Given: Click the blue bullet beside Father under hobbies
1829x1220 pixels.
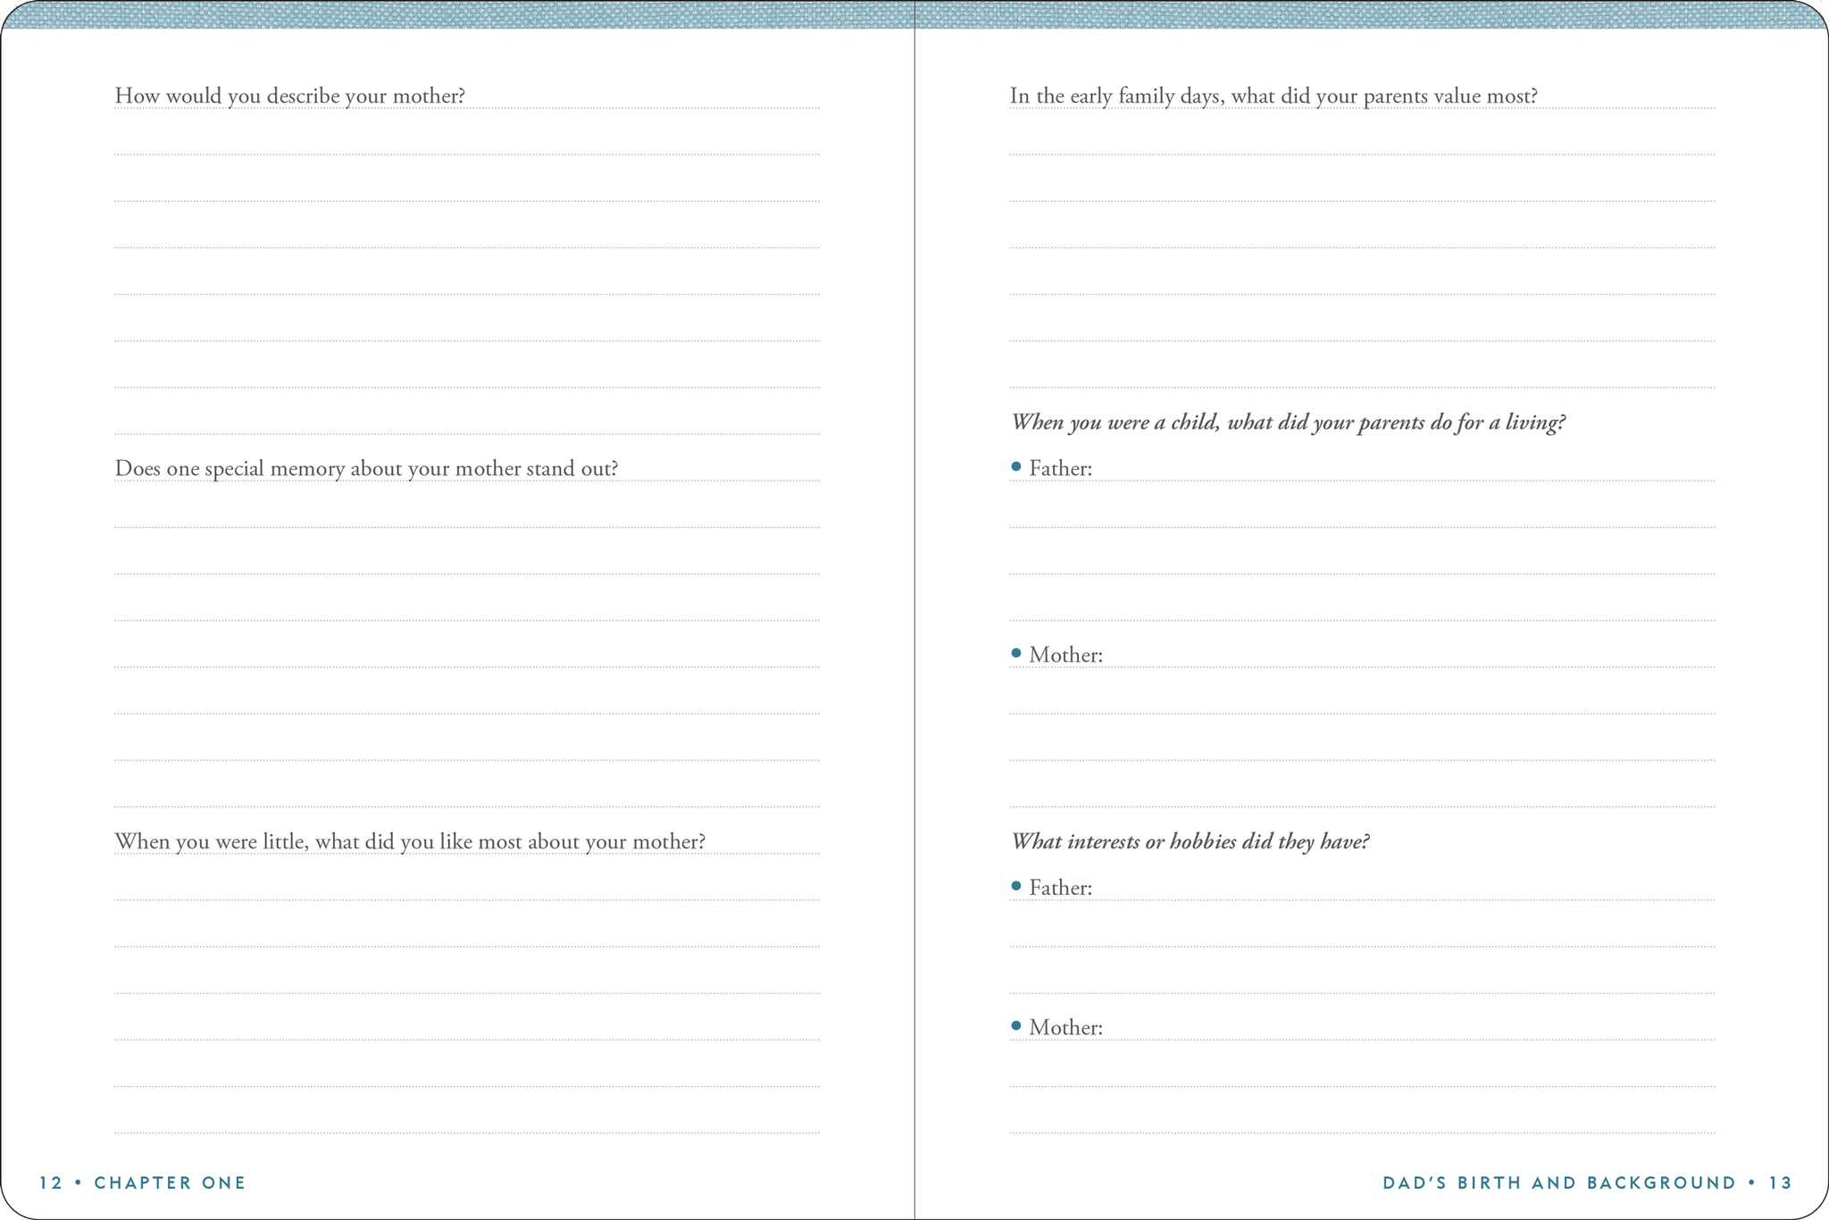Looking at the screenshot, I should (1016, 886).
